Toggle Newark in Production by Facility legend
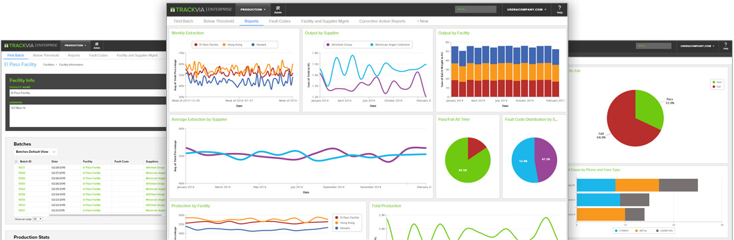 coord(343,228)
